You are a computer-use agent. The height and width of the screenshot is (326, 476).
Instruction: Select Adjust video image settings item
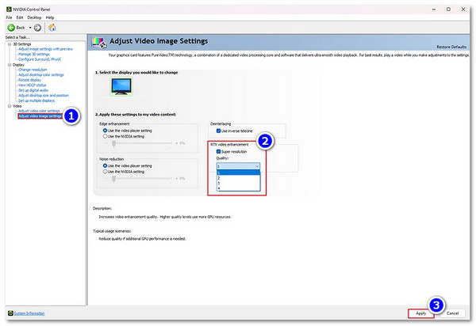[40, 116]
